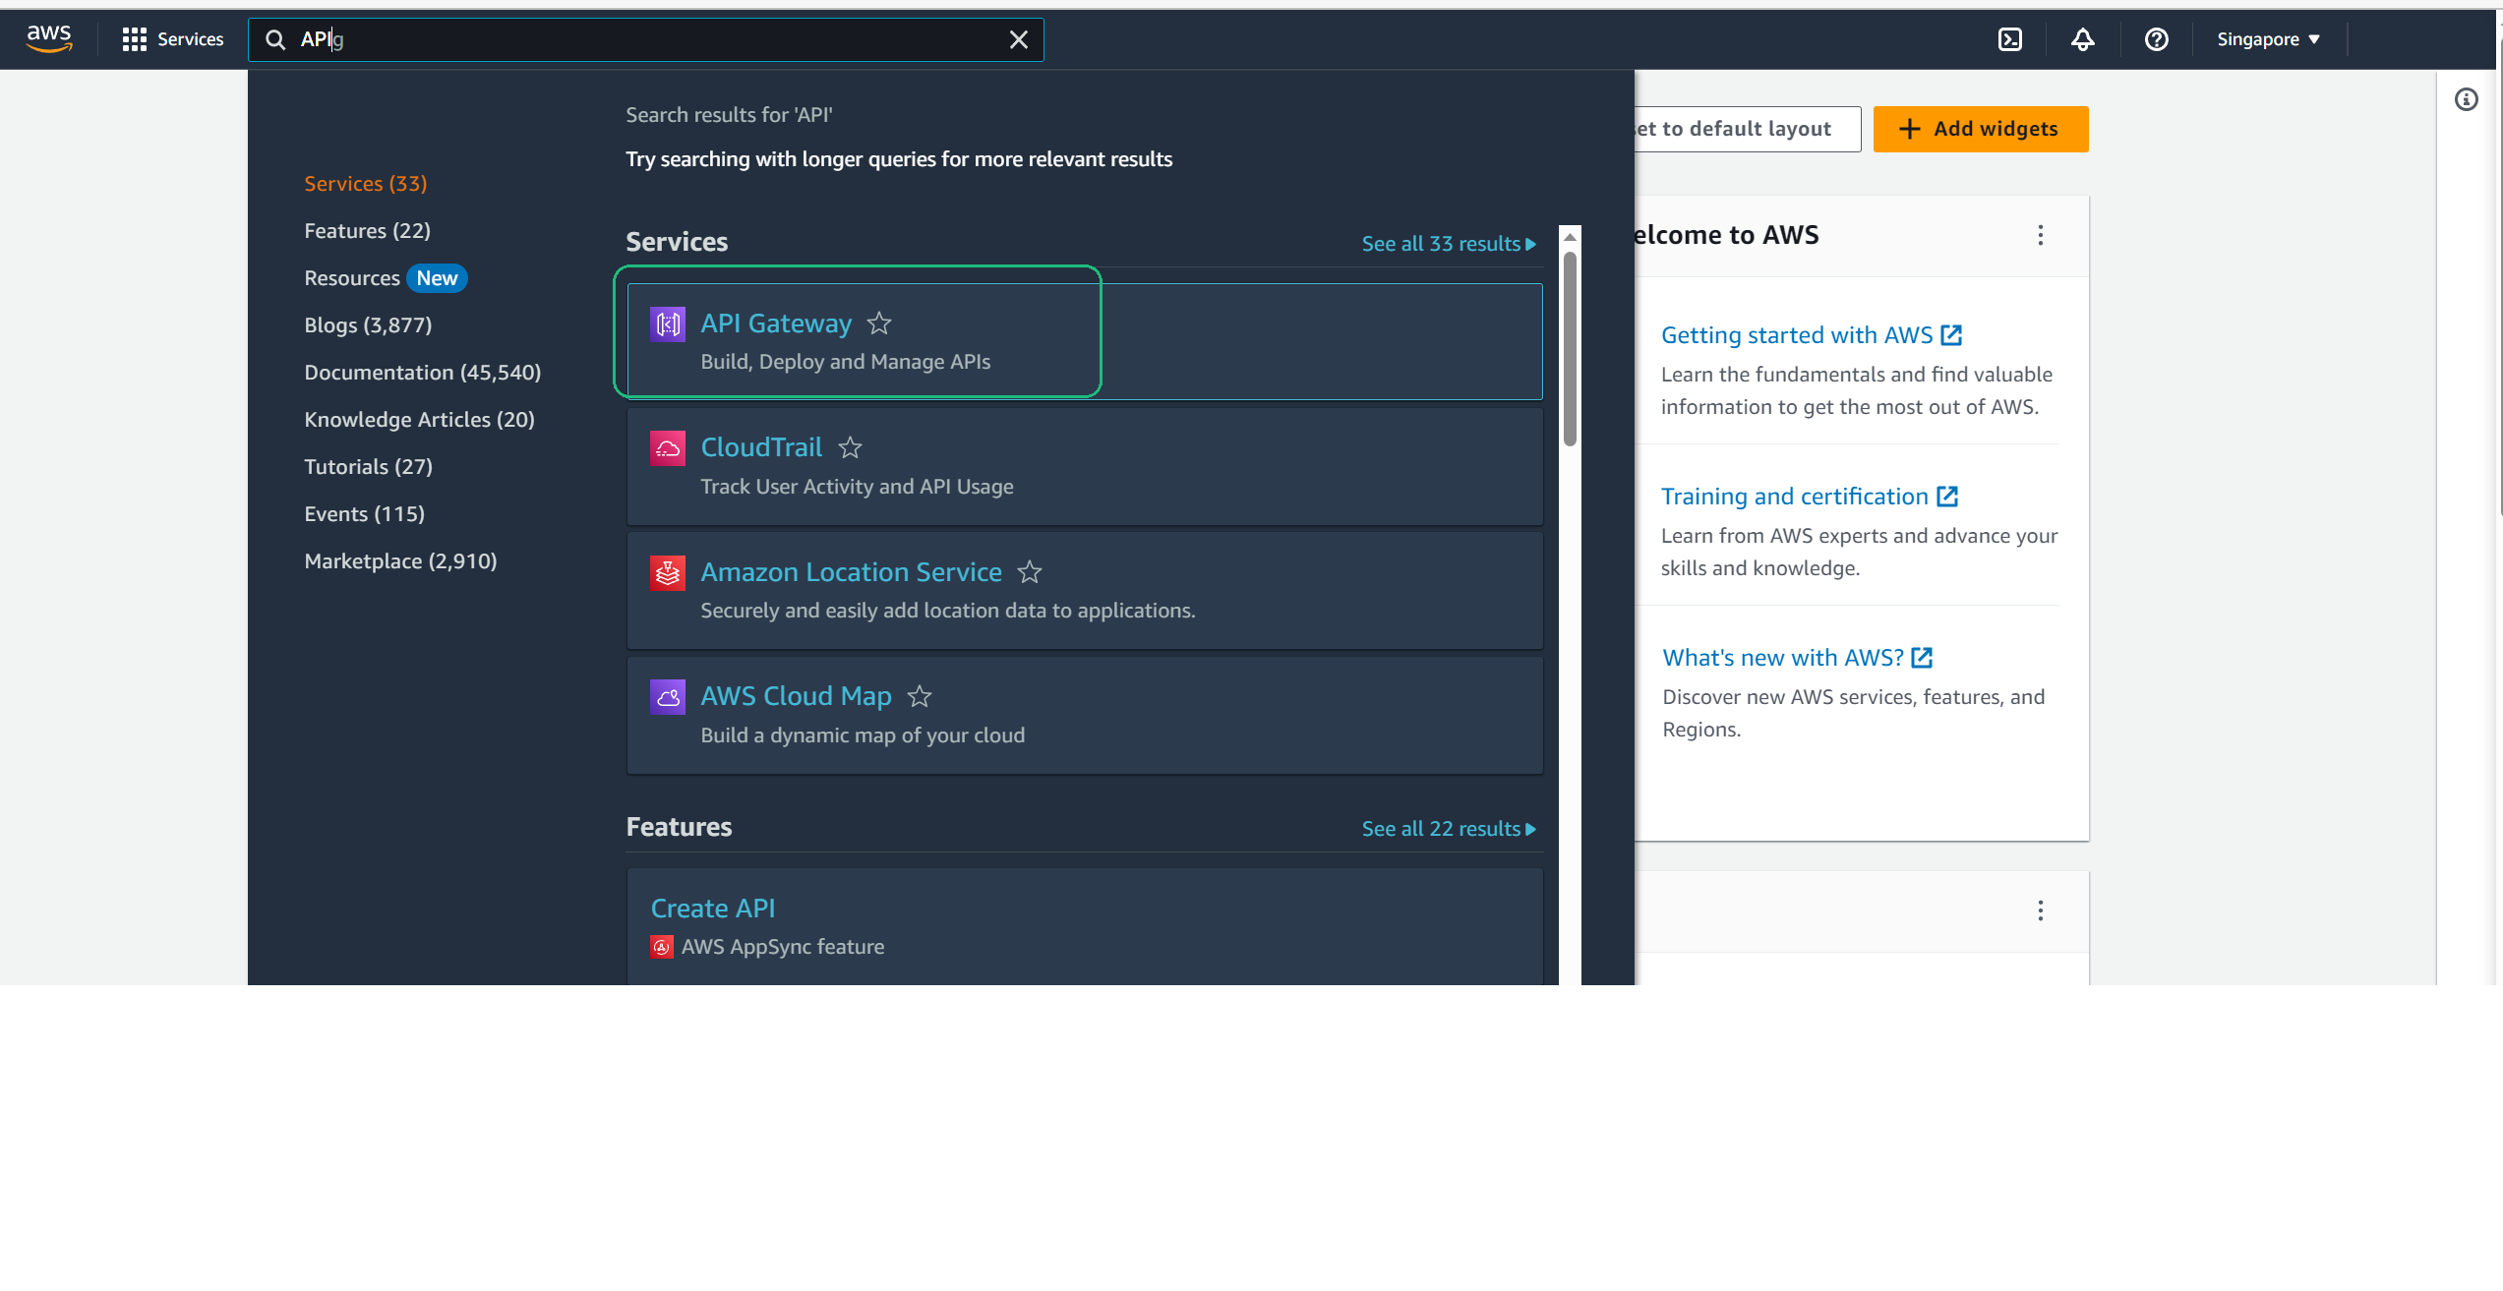Clear the search box with X

tap(1019, 39)
